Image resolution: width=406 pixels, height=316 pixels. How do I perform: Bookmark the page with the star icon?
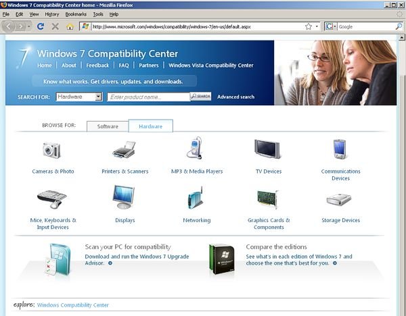pyautogui.click(x=309, y=26)
